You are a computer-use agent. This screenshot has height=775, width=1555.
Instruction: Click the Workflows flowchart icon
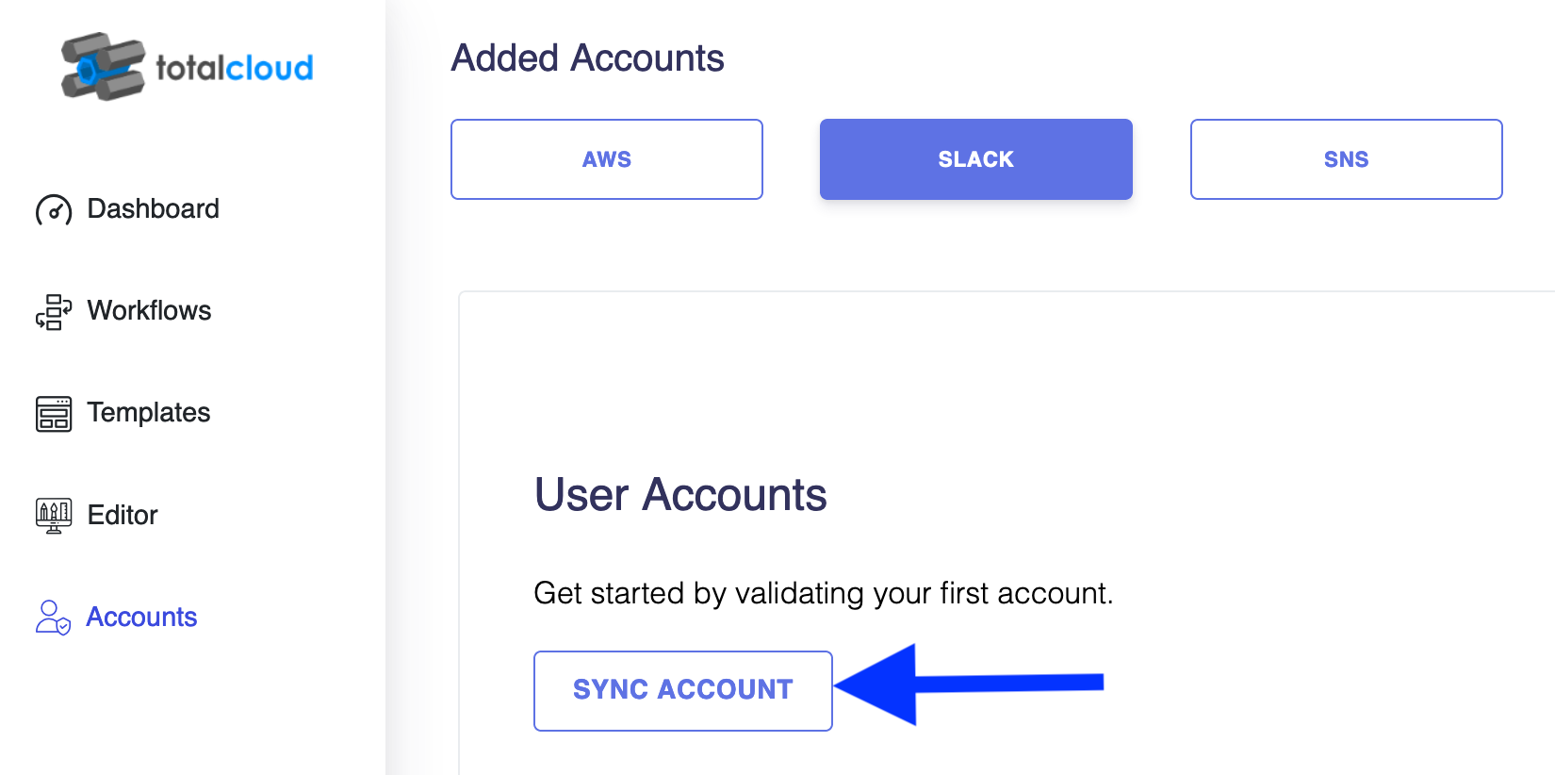(54, 312)
